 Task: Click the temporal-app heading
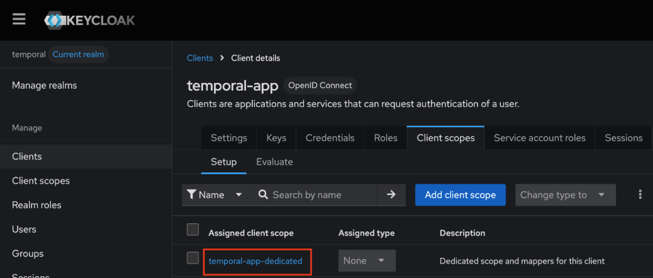tap(232, 86)
